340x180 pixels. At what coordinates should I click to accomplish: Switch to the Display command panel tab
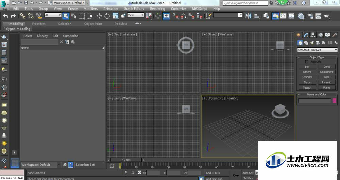(x=327, y=35)
